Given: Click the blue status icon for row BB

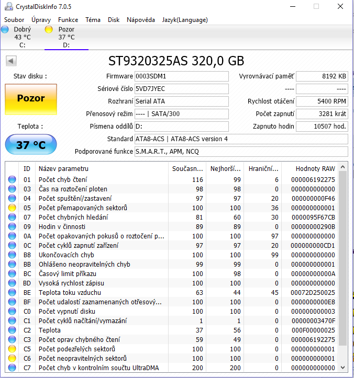Looking at the screenshot, I should click(12, 264).
